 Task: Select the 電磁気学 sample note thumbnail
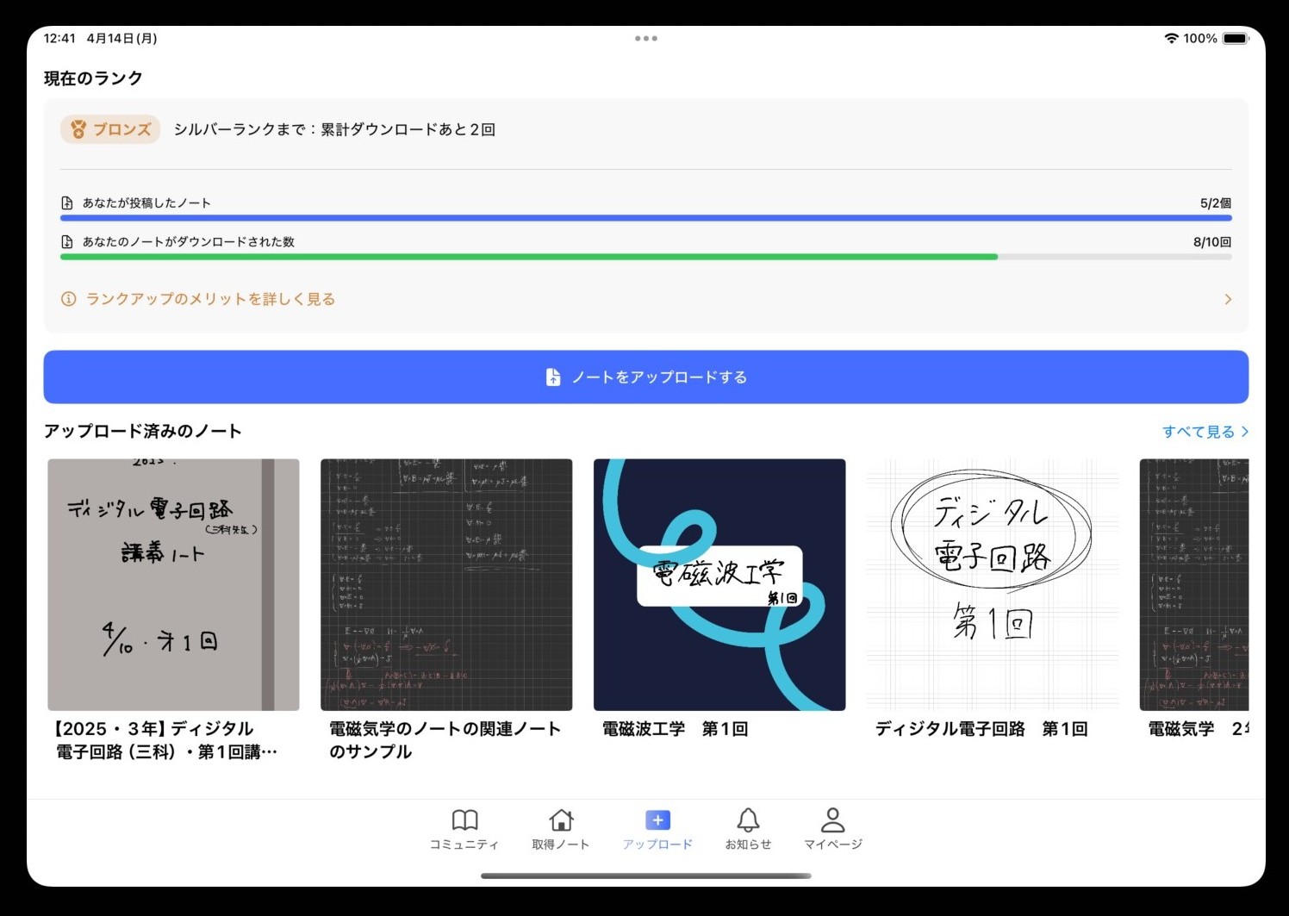point(446,584)
